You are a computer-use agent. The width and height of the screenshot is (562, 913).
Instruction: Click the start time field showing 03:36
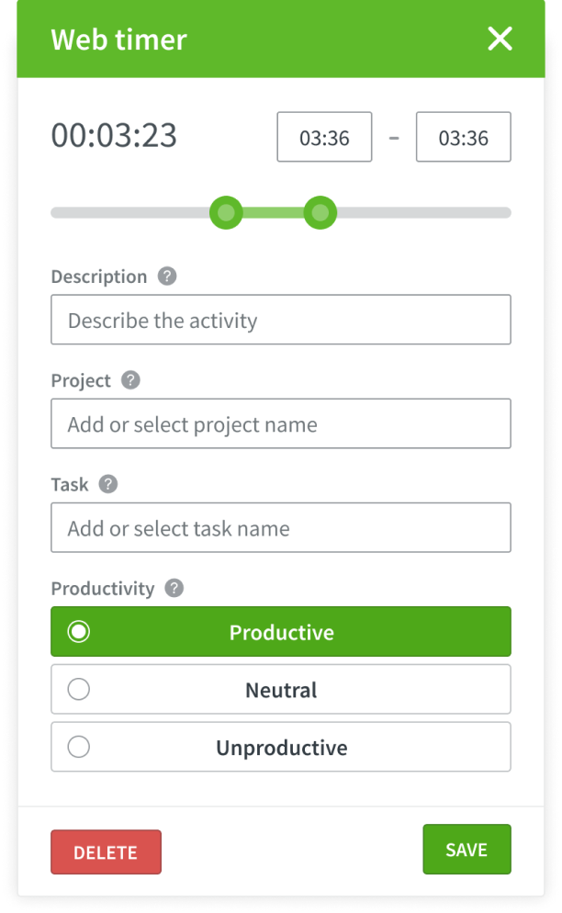pyautogui.click(x=324, y=136)
